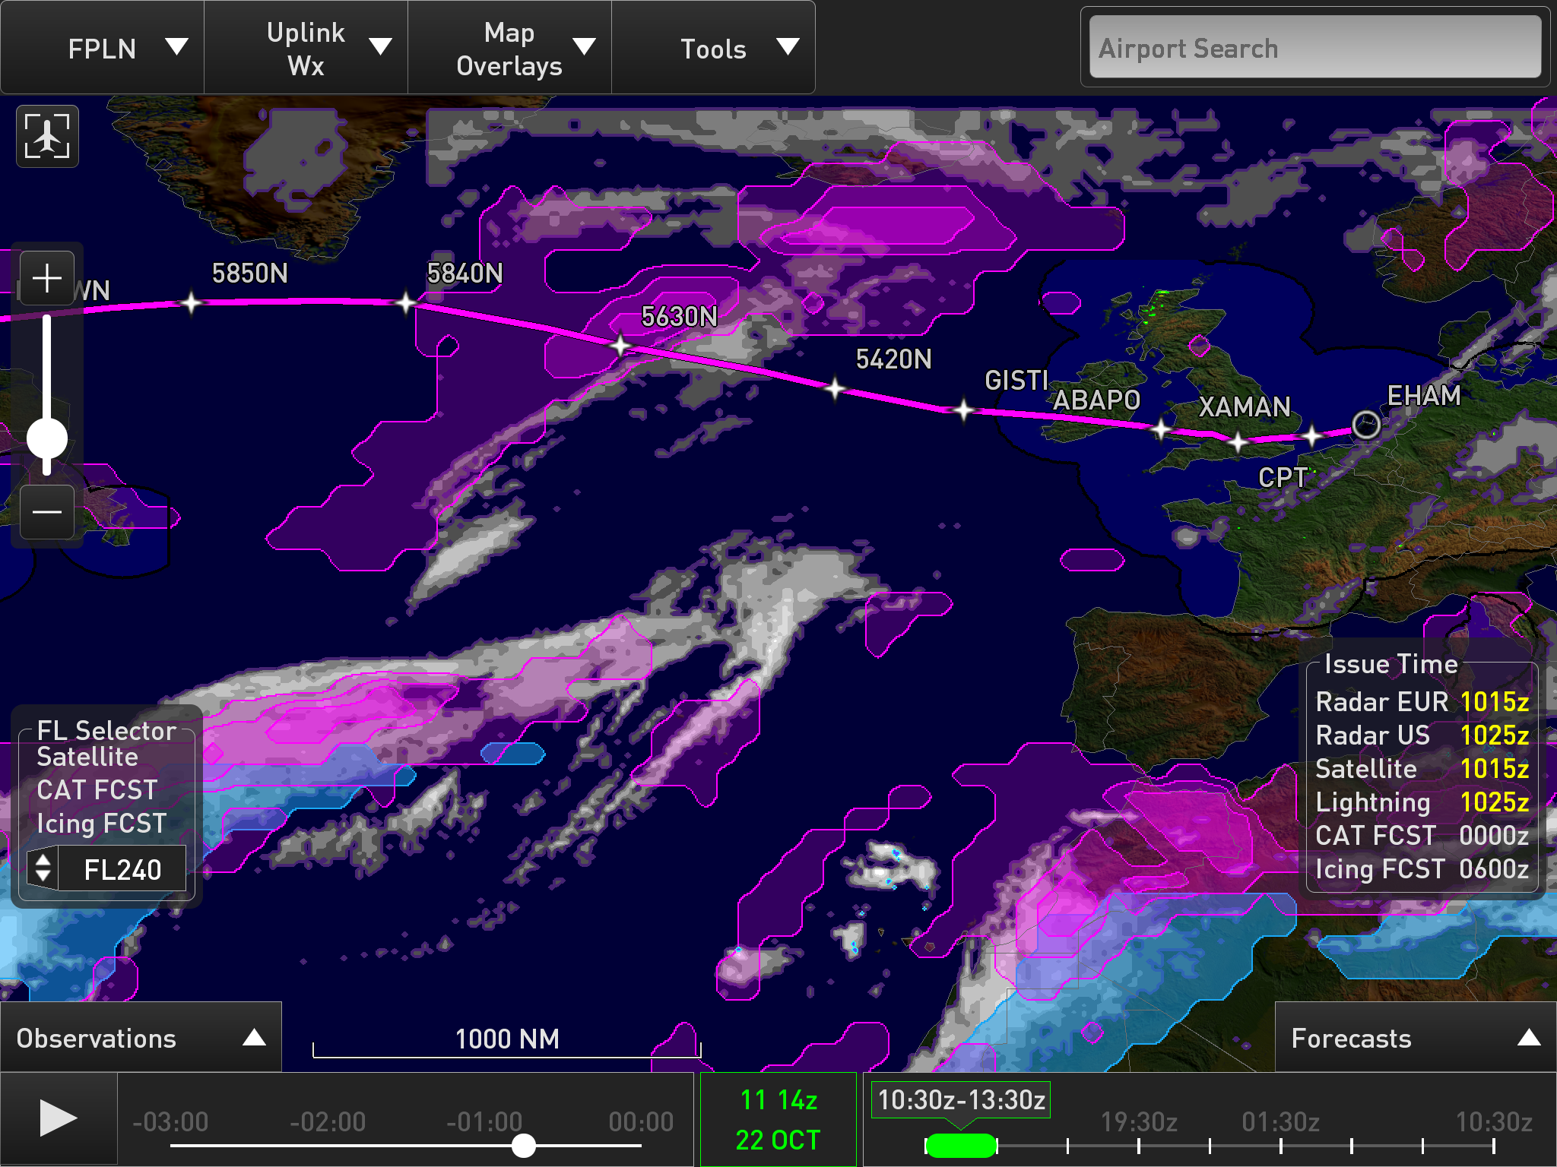Click the Airport Search field

coord(1314,49)
